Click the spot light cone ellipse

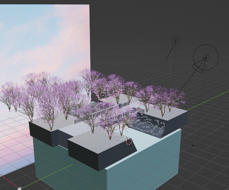click(197, 68)
